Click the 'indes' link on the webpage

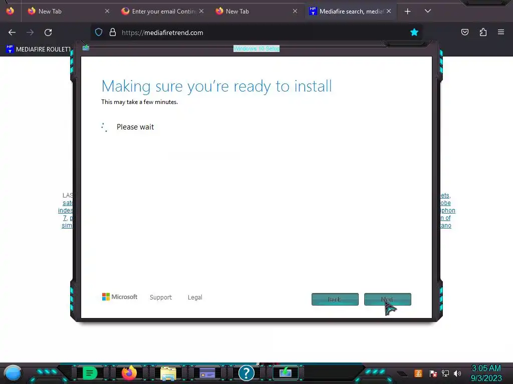pos(66,210)
